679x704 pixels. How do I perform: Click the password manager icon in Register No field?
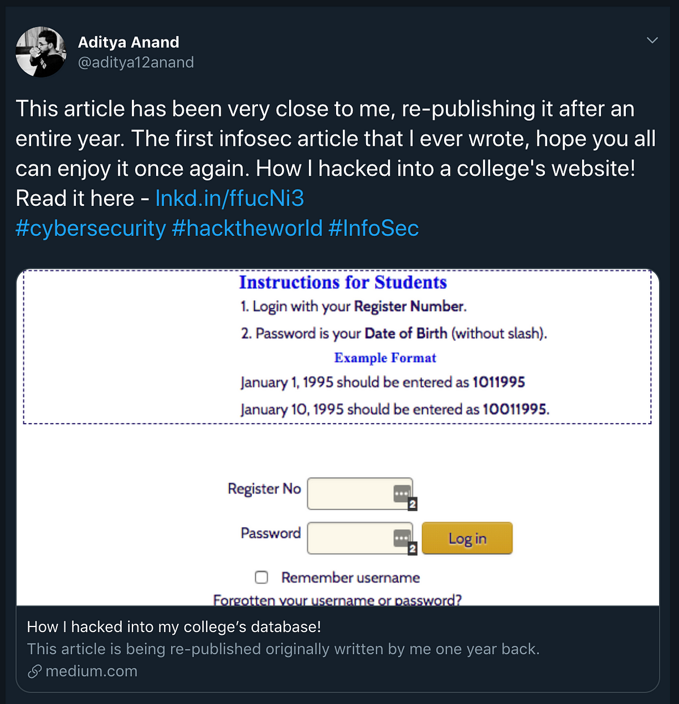coord(402,493)
